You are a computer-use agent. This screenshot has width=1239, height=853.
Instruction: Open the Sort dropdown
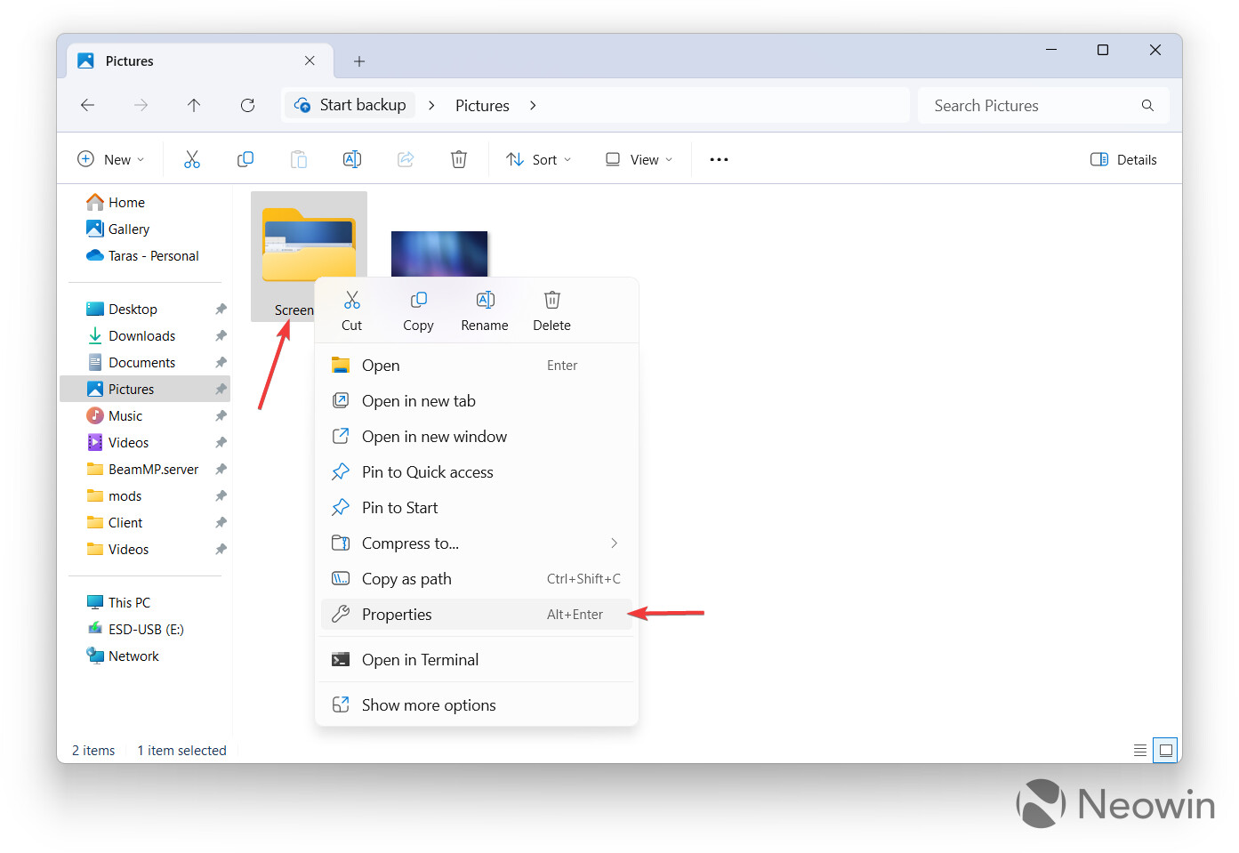(538, 159)
